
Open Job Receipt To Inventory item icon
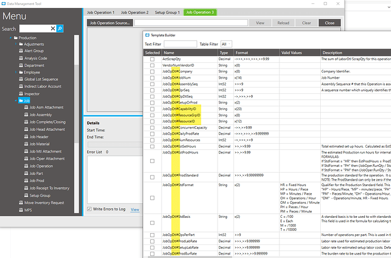[x=26, y=188]
